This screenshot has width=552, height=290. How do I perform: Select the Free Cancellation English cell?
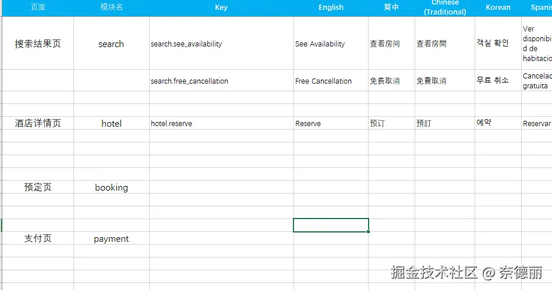(331, 81)
